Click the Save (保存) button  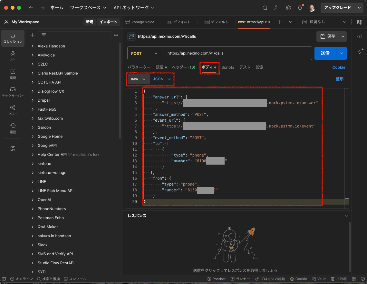[328, 36]
